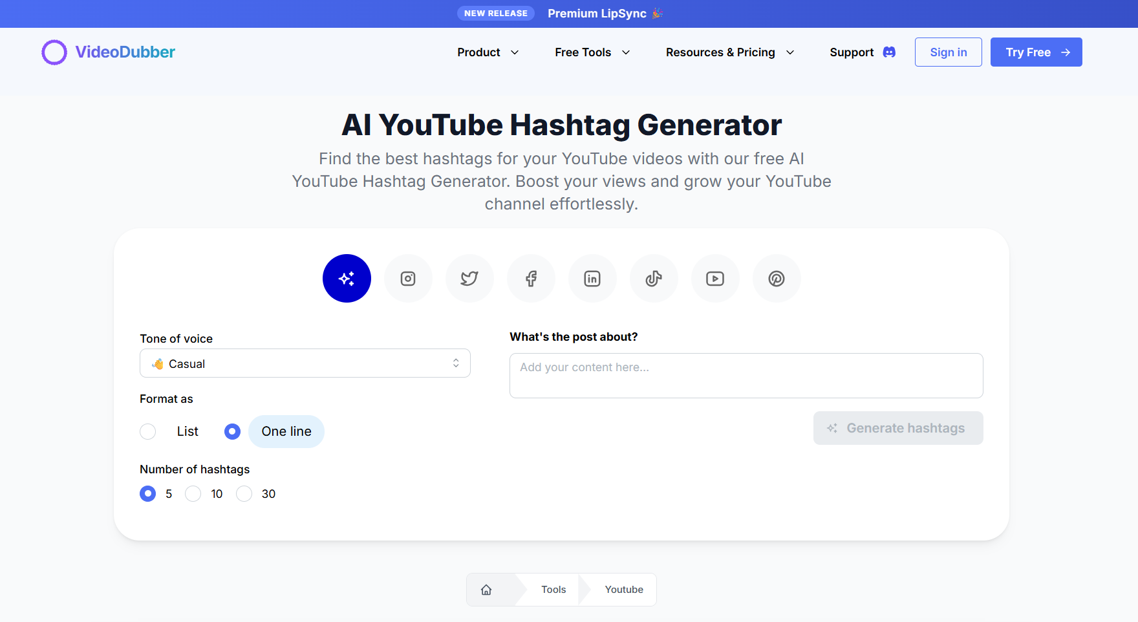Click the NEW RELEASE badge

496,14
